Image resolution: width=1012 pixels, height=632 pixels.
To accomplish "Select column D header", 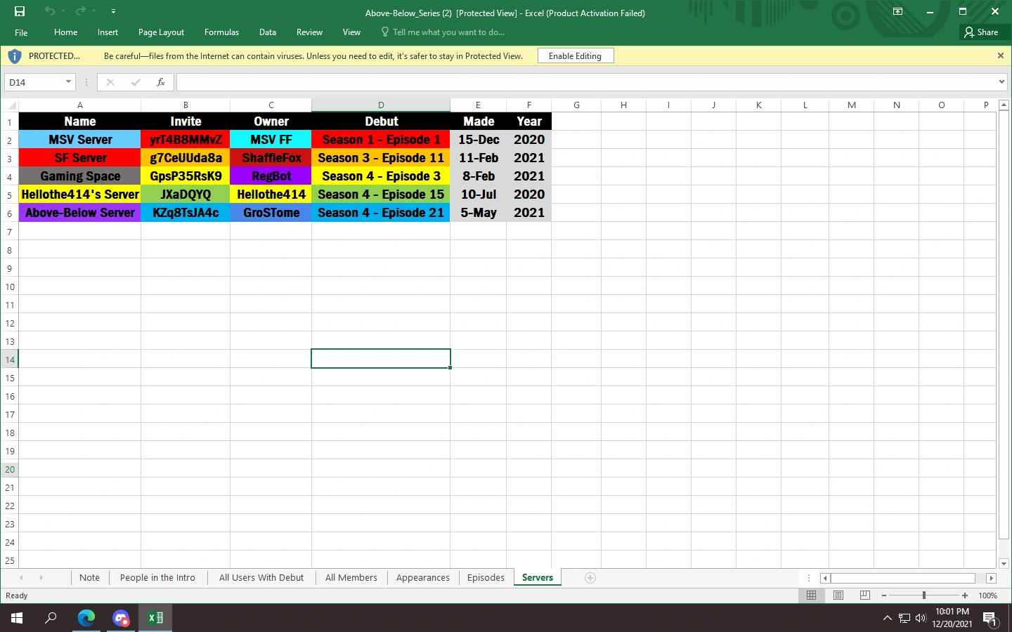I will coord(381,105).
